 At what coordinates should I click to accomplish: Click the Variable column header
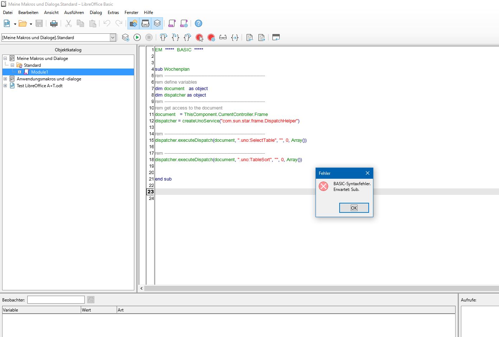point(42,310)
